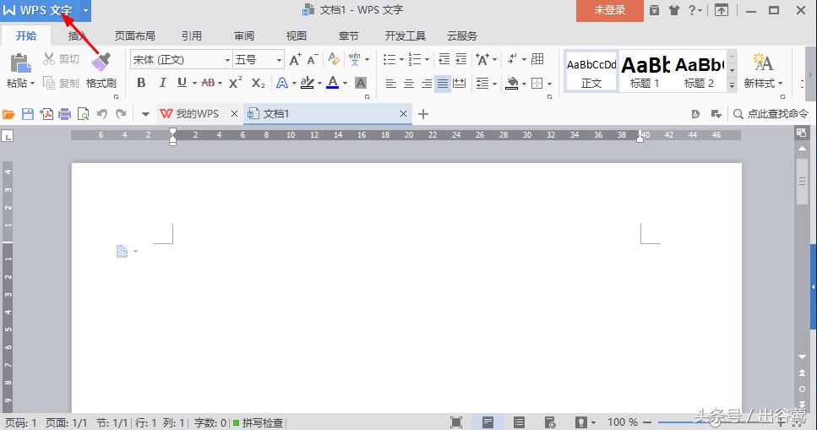This screenshot has height=430, width=817.
Task: Click 点此查找命令 search field
Action: tap(771, 114)
